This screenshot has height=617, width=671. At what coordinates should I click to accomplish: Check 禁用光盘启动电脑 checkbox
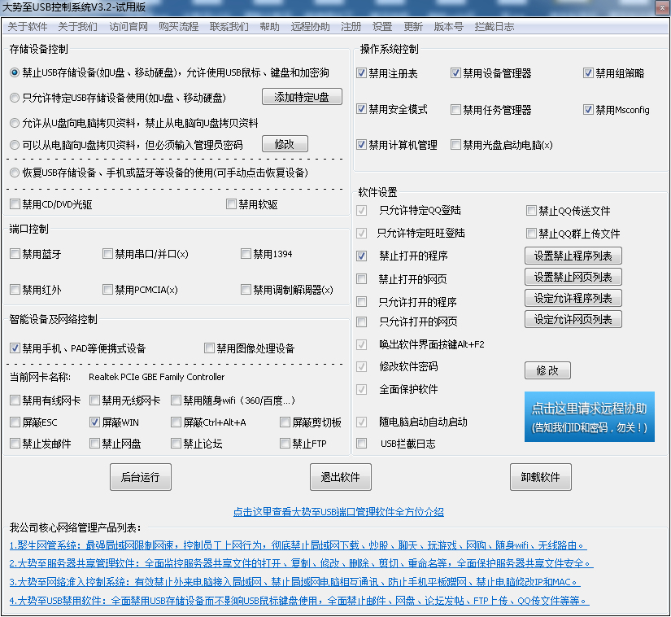click(455, 145)
